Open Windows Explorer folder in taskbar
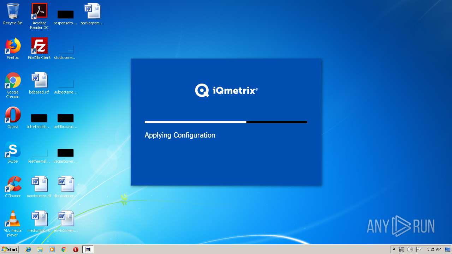 pyautogui.click(x=40, y=249)
